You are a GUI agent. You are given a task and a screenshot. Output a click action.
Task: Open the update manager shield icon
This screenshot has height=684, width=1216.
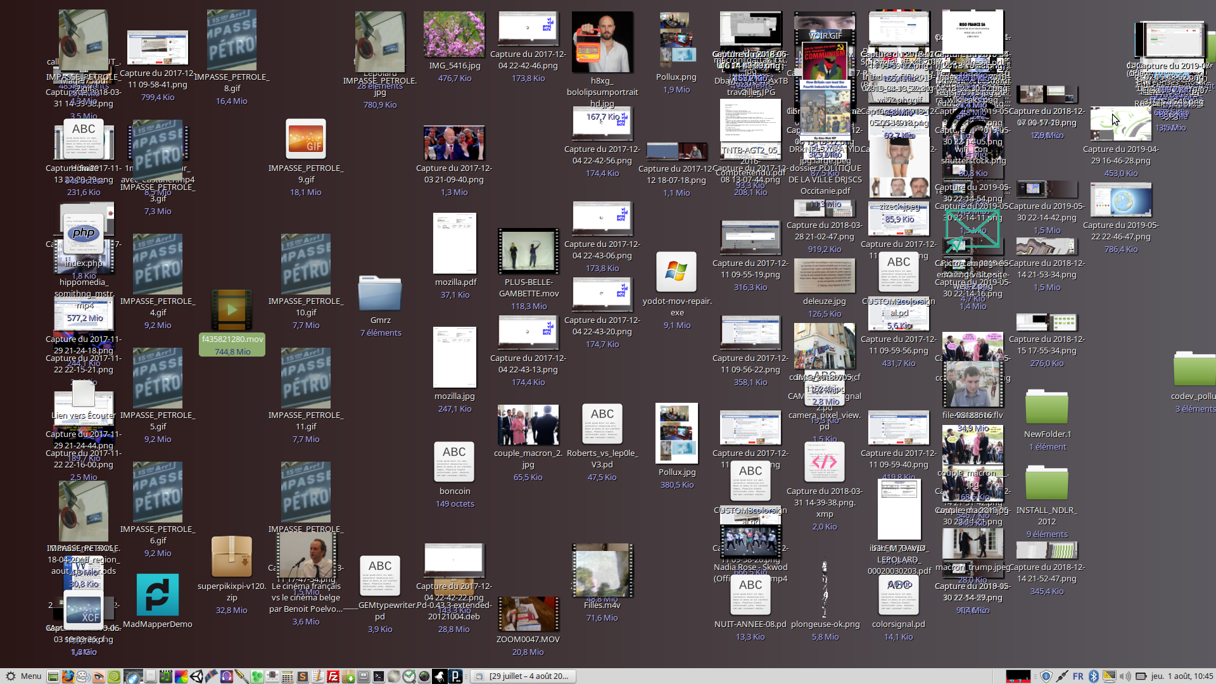pos(1046,676)
